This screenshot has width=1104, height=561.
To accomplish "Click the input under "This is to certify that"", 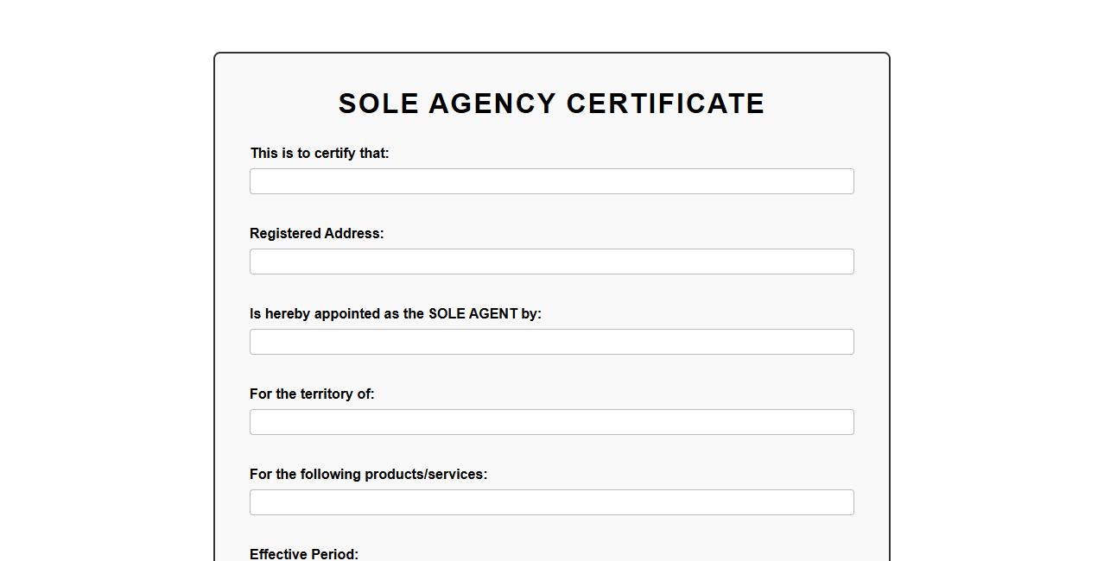I will 551,181.
